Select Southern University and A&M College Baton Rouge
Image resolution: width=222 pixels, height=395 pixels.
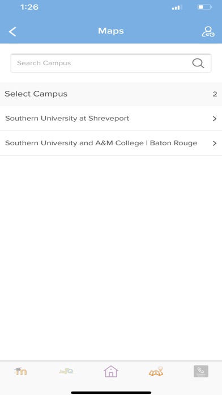tap(111, 143)
